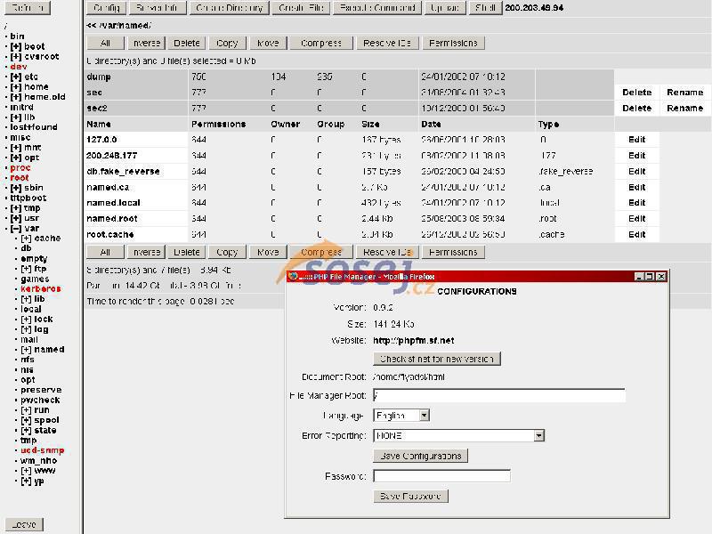
Task: Click the upper Compress button
Action: [321, 43]
